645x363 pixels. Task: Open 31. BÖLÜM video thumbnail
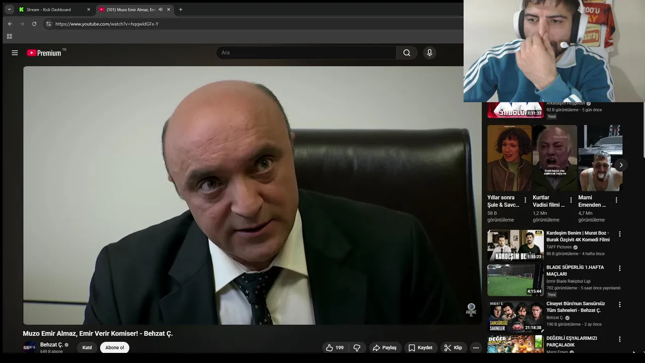pyautogui.click(x=515, y=110)
